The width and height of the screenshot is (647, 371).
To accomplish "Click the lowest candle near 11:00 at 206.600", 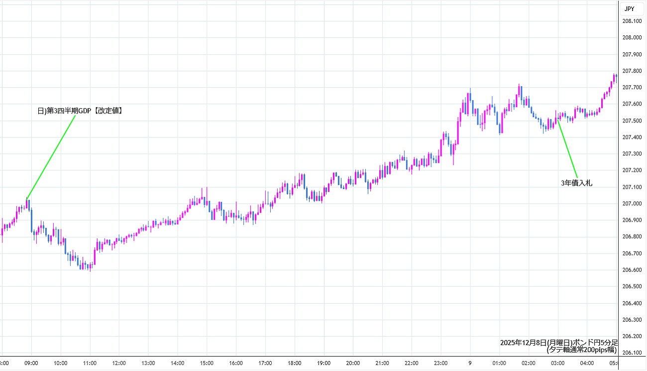I will point(90,268).
